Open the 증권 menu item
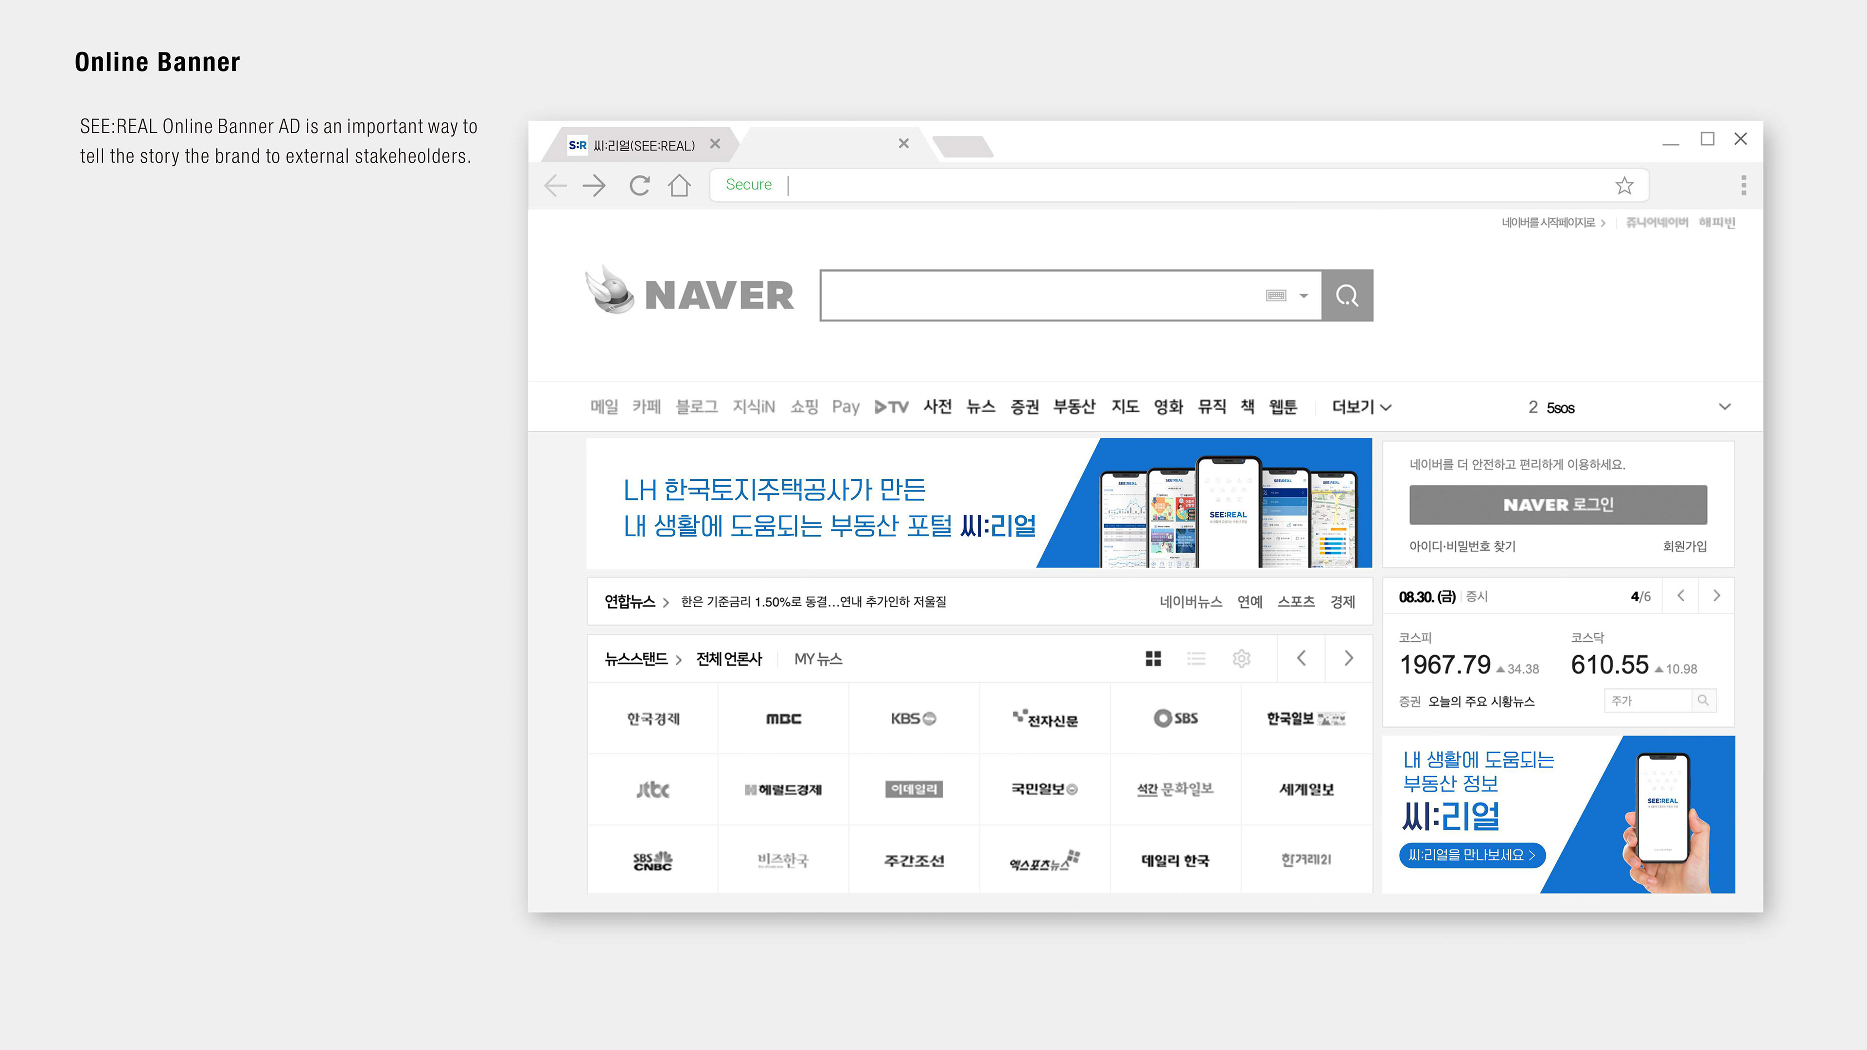Screen dimensions: 1867x1050 [x=1025, y=406]
